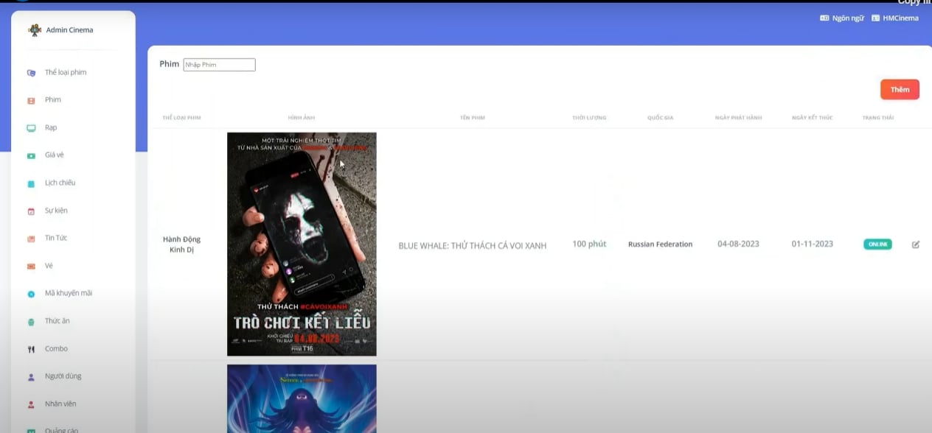Open the Thể loại phim menu
This screenshot has width=932, height=433.
point(66,72)
